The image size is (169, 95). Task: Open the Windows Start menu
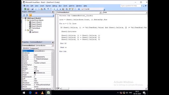(24, 93)
